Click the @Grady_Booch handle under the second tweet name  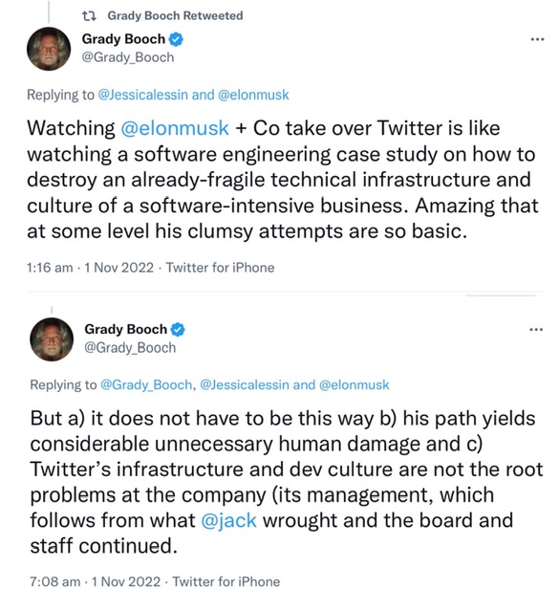pyautogui.click(x=130, y=348)
